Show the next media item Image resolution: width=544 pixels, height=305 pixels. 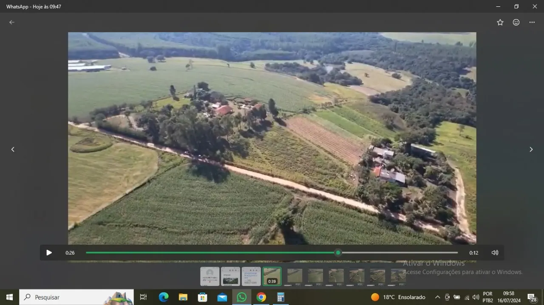click(x=531, y=149)
